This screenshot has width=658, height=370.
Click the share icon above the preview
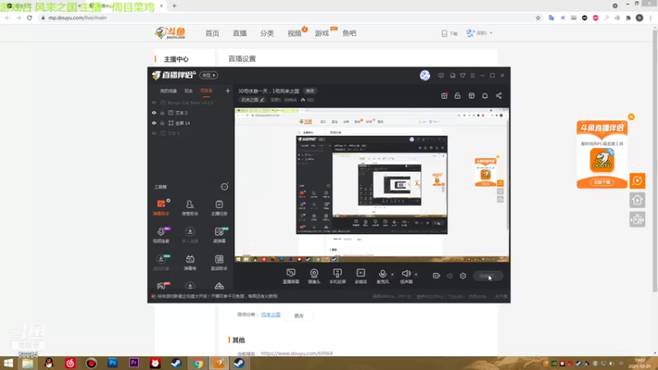498,95
